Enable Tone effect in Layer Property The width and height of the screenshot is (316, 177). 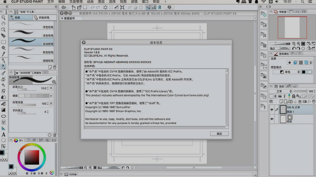(301, 63)
